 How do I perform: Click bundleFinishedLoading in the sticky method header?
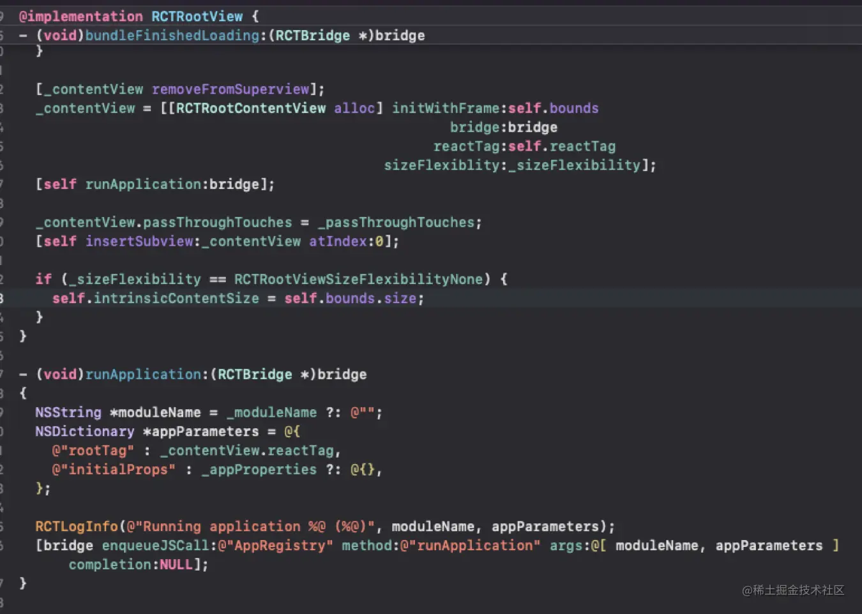click(x=172, y=36)
